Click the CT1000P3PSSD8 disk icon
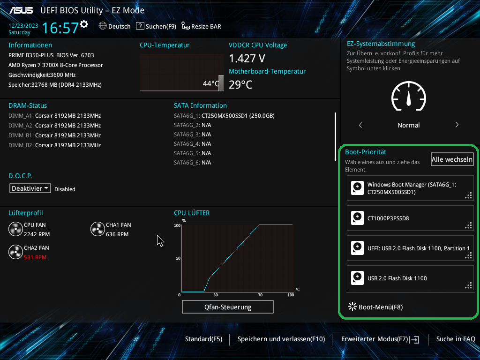Viewport: 480px width, 360px height. click(357, 218)
